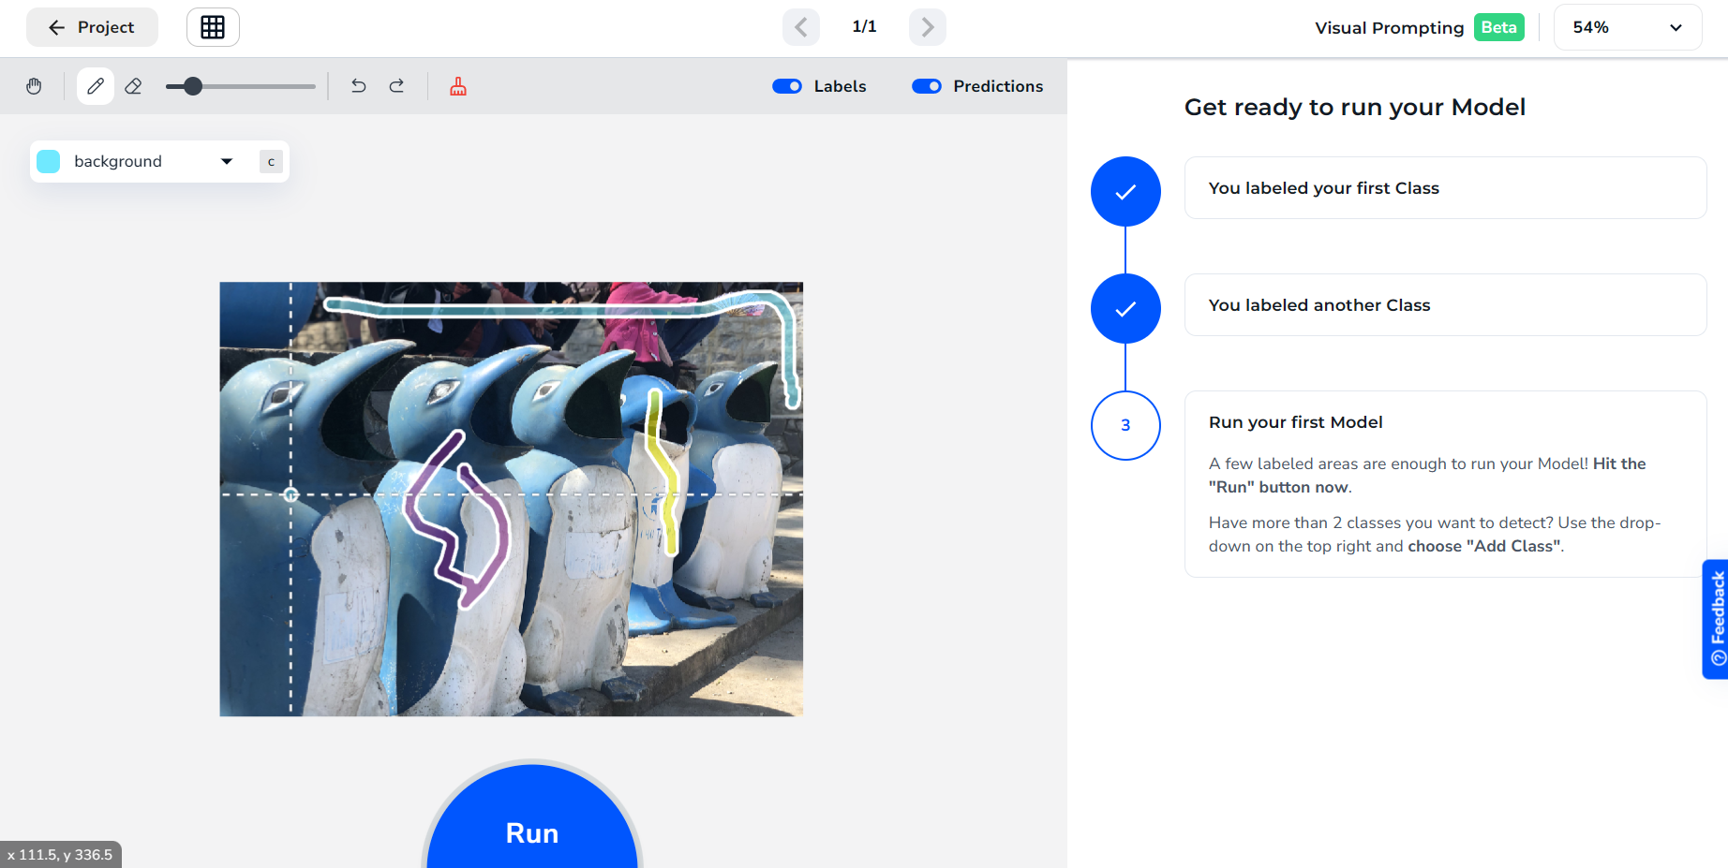Click the 1/1 image counter
This screenshot has width=1728, height=868.
click(x=864, y=26)
